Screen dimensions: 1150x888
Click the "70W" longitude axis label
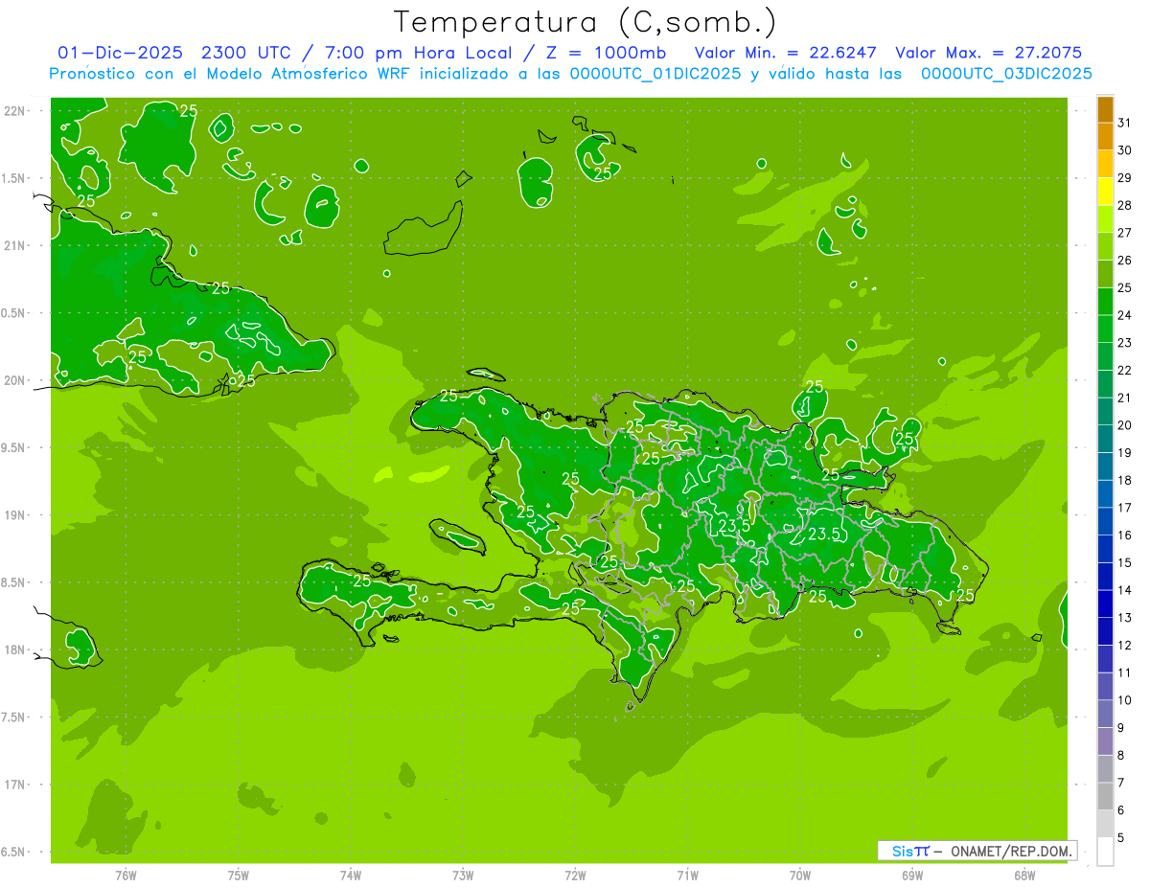[799, 876]
